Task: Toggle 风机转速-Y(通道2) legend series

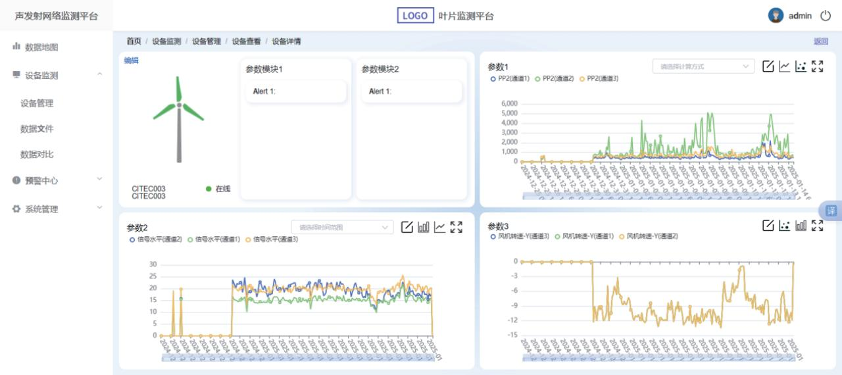Action: (648, 236)
